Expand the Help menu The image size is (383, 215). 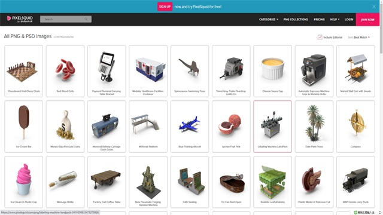pyautogui.click(x=335, y=19)
